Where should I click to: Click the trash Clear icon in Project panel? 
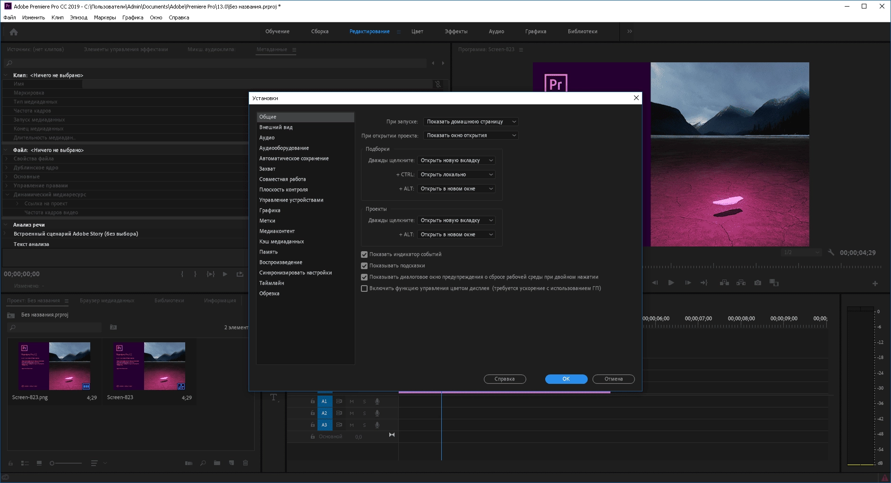[245, 463]
